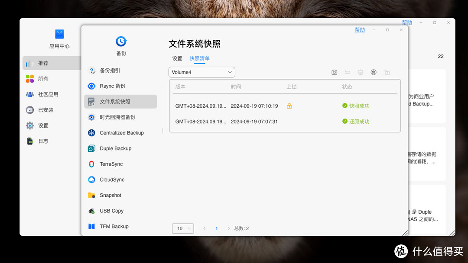Click the trash icon to delete snapshot
This screenshot has width=468, height=263.
tap(361, 72)
